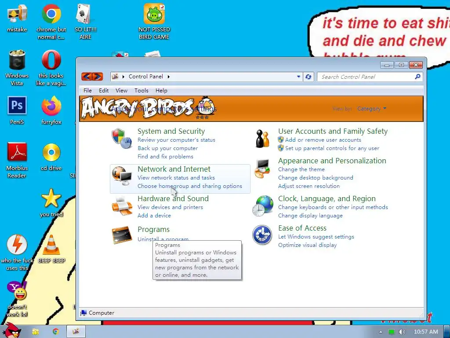Open the File menu

tap(87, 91)
